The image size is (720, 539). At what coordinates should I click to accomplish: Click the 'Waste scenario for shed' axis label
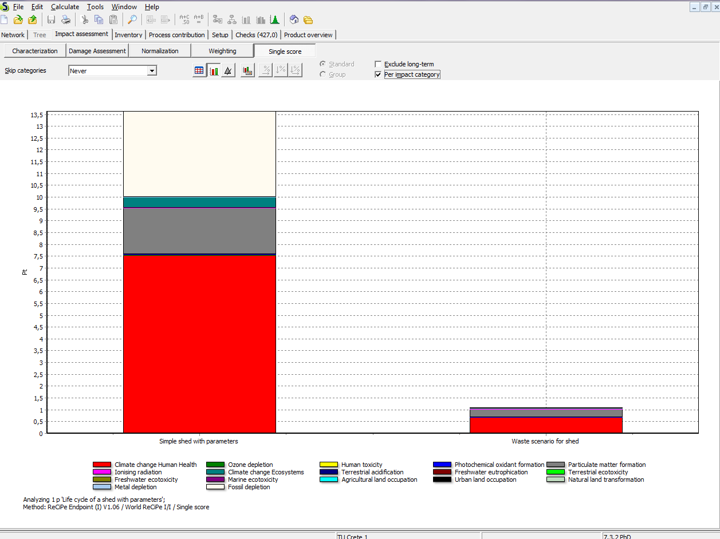coord(545,442)
